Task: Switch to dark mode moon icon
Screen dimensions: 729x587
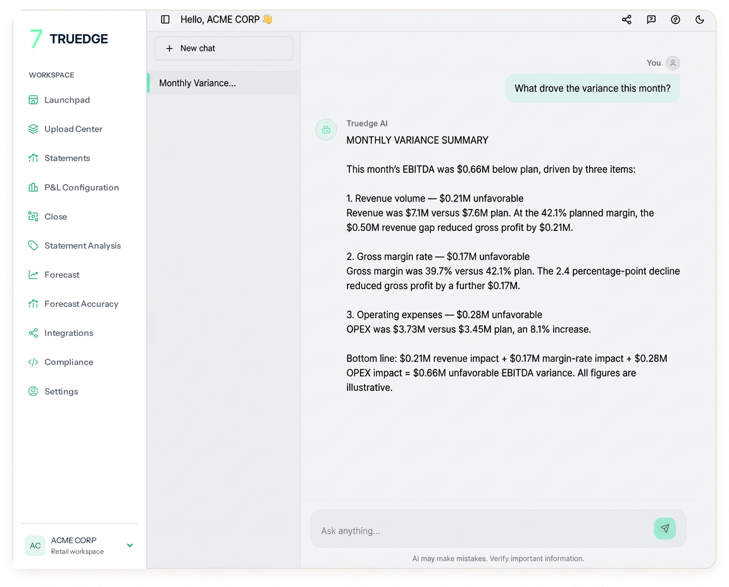Action: 700,20
